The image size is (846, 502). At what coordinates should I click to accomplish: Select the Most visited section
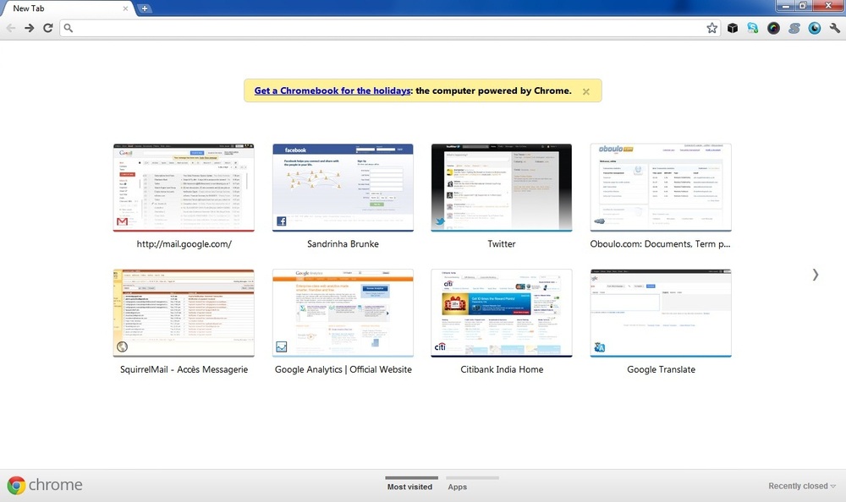(410, 487)
